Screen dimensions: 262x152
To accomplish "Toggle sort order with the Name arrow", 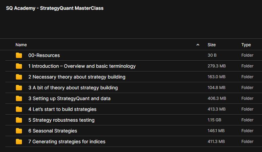I will point(198,45).
